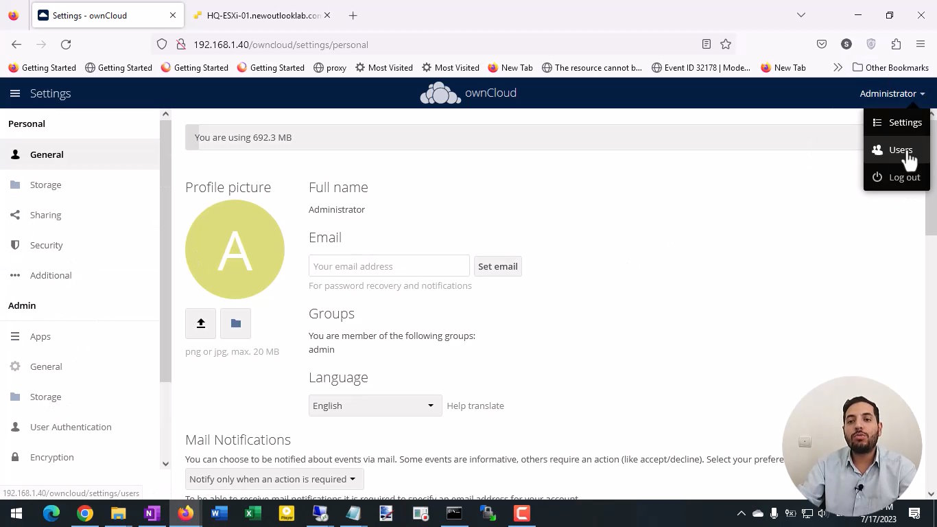Open the Language dropdown set to English
The width and height of the screenshot is (937, 527).
click(x=375, y=406)
